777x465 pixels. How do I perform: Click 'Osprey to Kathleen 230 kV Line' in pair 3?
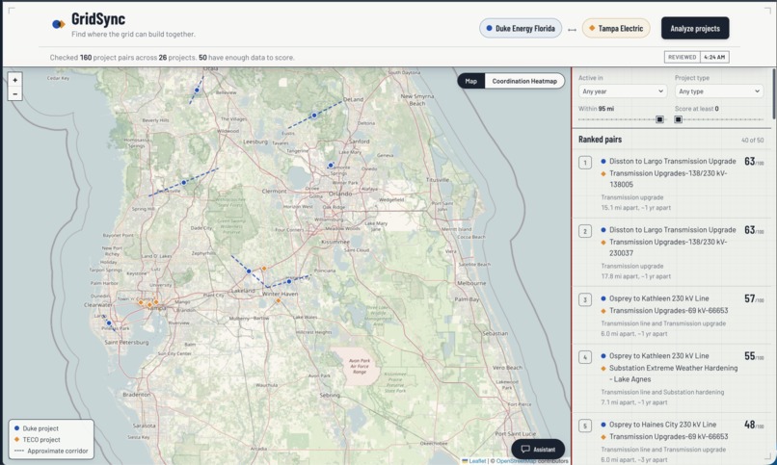point(659,298)
